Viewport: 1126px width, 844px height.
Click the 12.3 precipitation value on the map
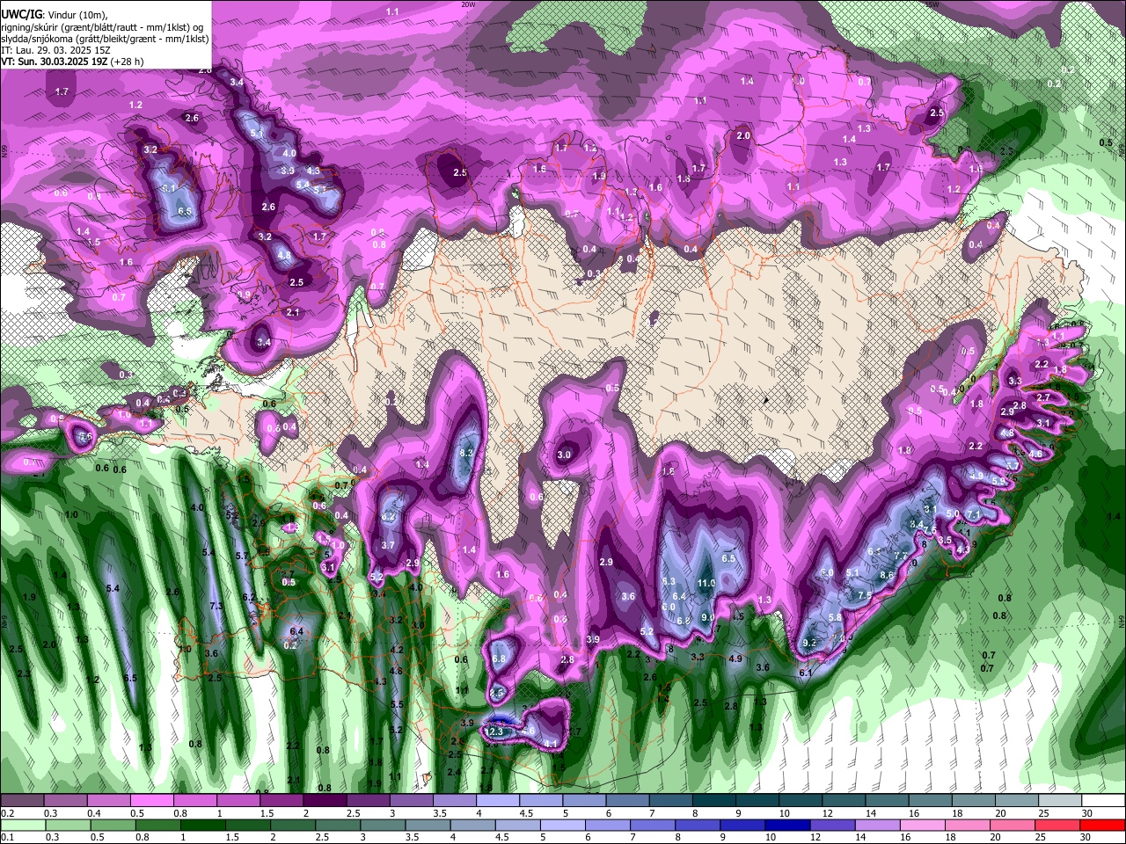pos(495,731)
